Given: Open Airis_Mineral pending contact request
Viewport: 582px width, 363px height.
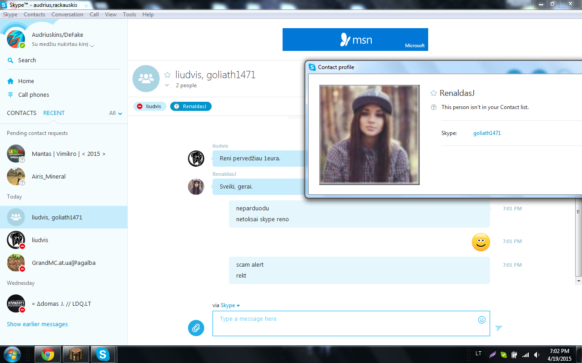Looking at the screenshot, I should (64, 177).
